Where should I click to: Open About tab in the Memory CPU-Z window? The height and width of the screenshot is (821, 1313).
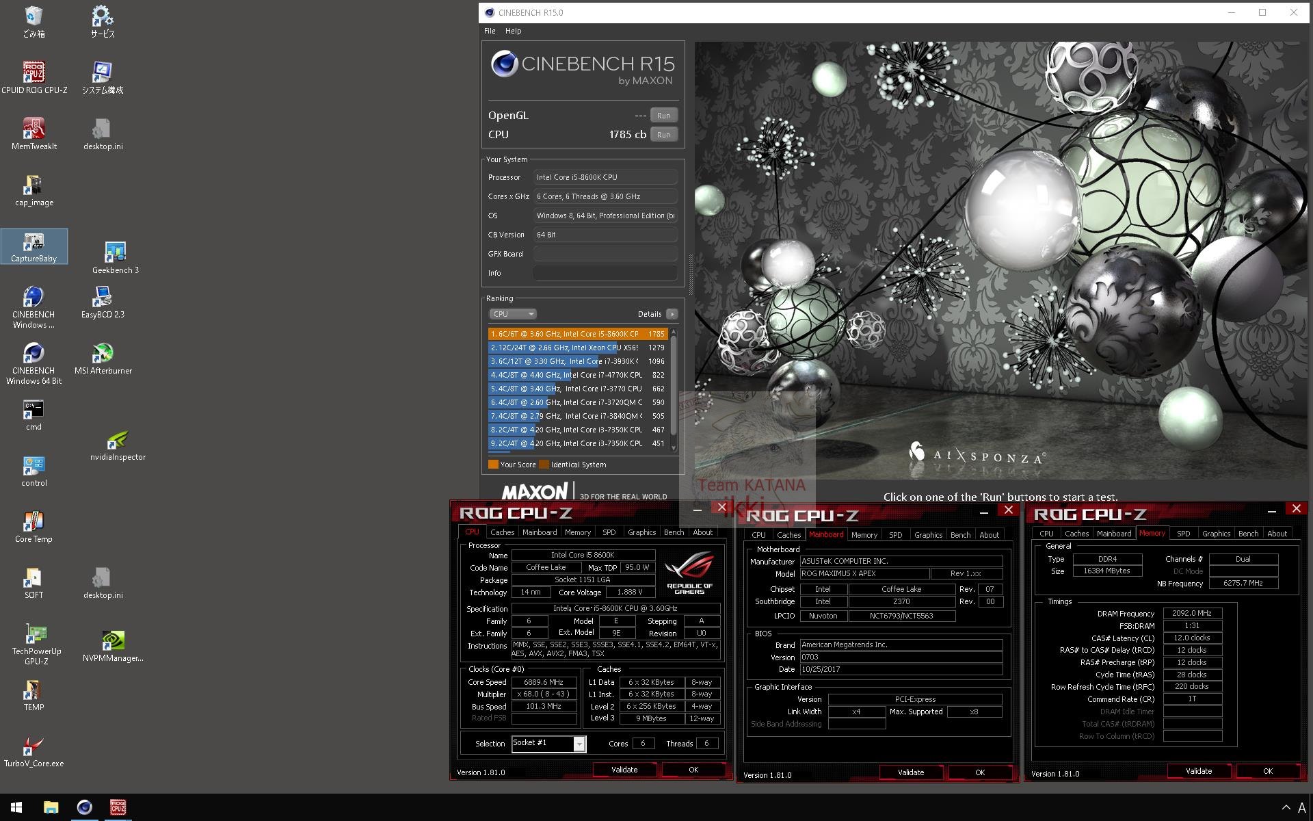tap(1277, 534)
